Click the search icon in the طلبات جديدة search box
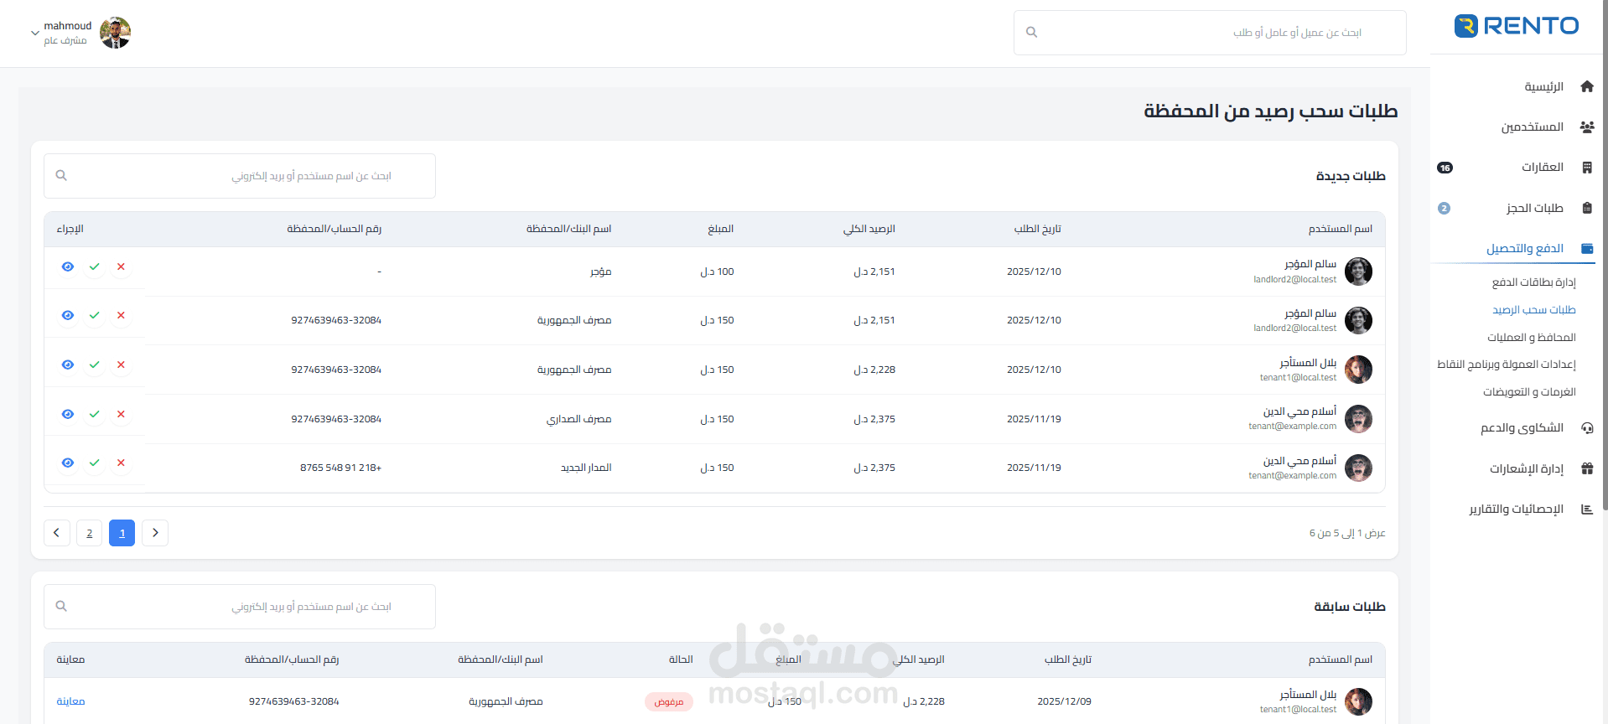1608x724 pixels. click(x=61, y=176)
